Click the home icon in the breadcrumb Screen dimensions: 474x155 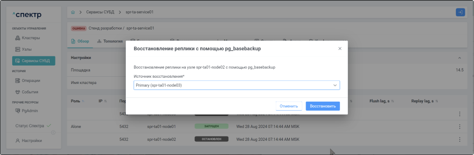(x=73, y=12)
